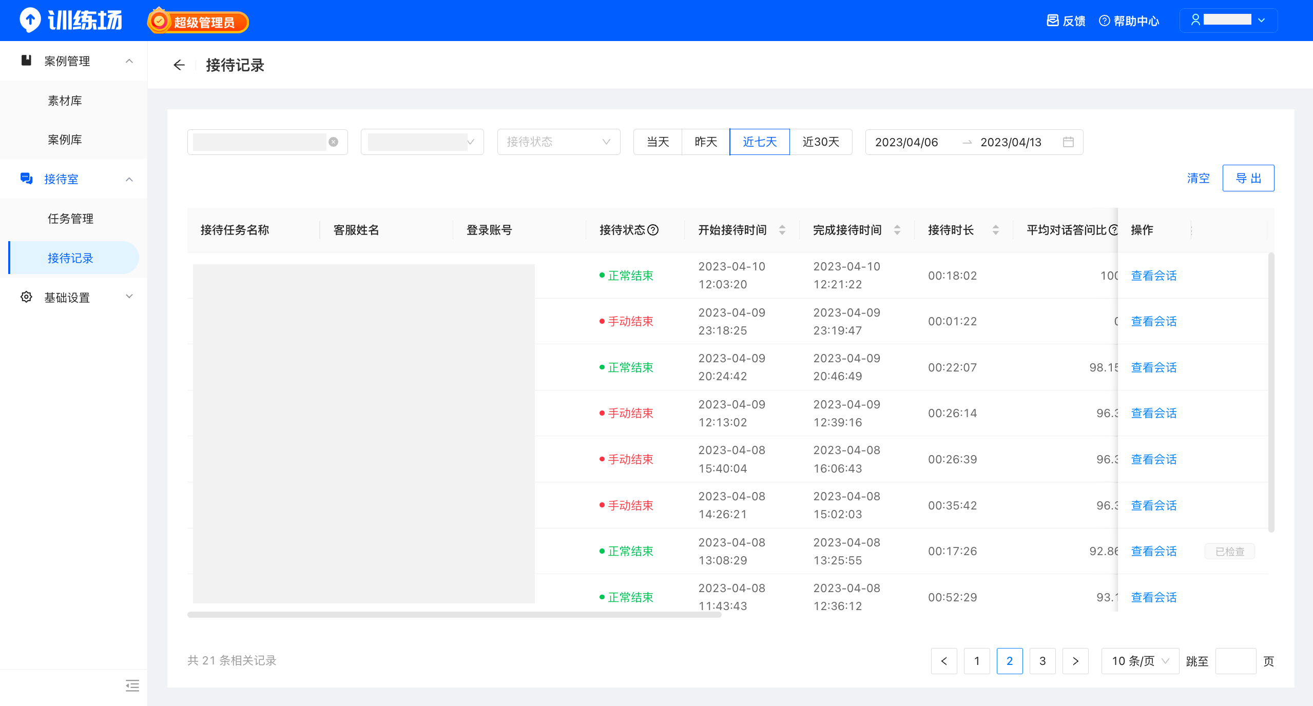Viewport: 1313px width, 706px height.
Task: View session for 15:40:04 record
Action: (1153, 459)
